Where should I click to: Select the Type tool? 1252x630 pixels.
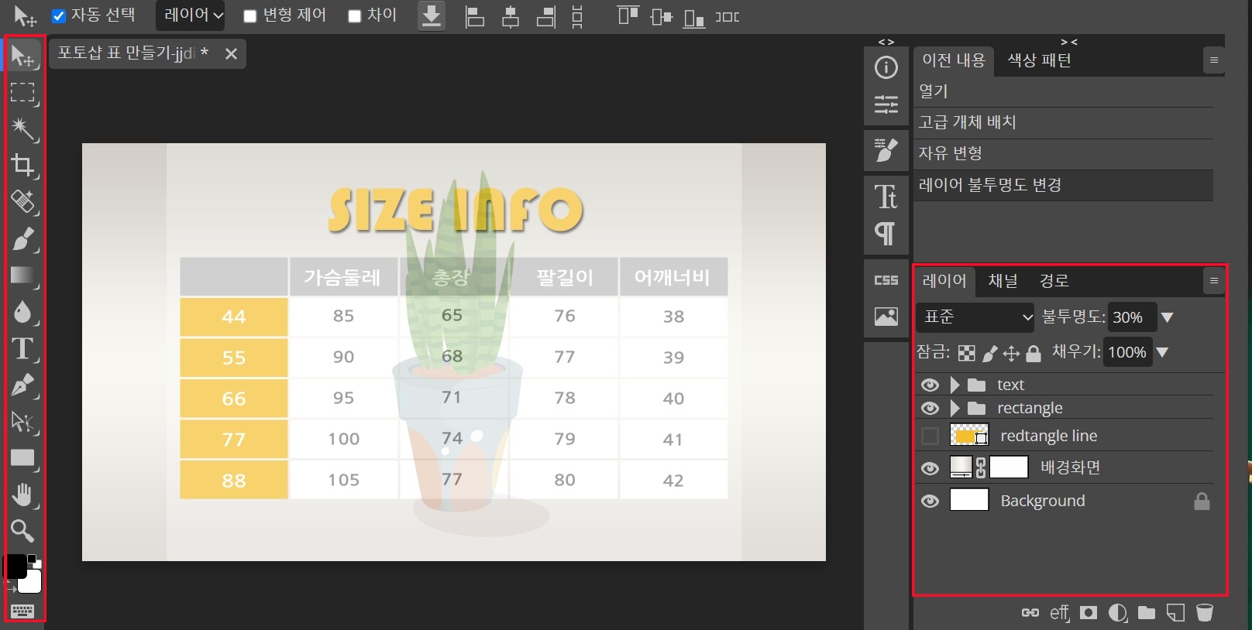point(22,348)
